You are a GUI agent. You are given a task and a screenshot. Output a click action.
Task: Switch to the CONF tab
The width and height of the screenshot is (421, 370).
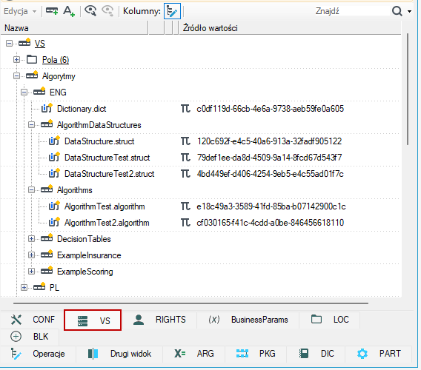pyautogui.click(x=33, y=320)
